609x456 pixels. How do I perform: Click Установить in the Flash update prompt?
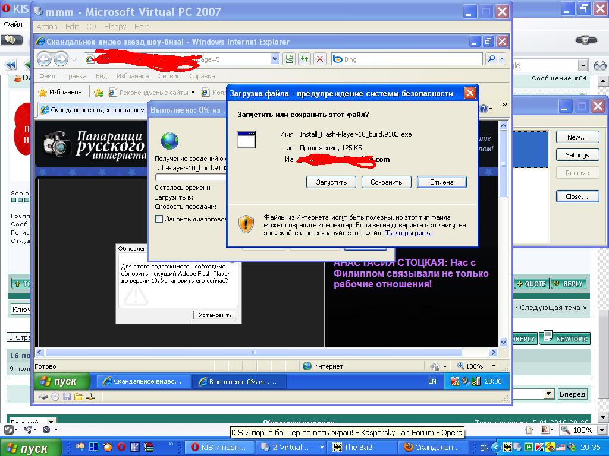[215, 315]
